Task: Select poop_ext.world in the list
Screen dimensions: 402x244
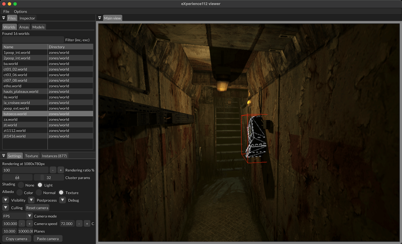Action: click(48, 108)
